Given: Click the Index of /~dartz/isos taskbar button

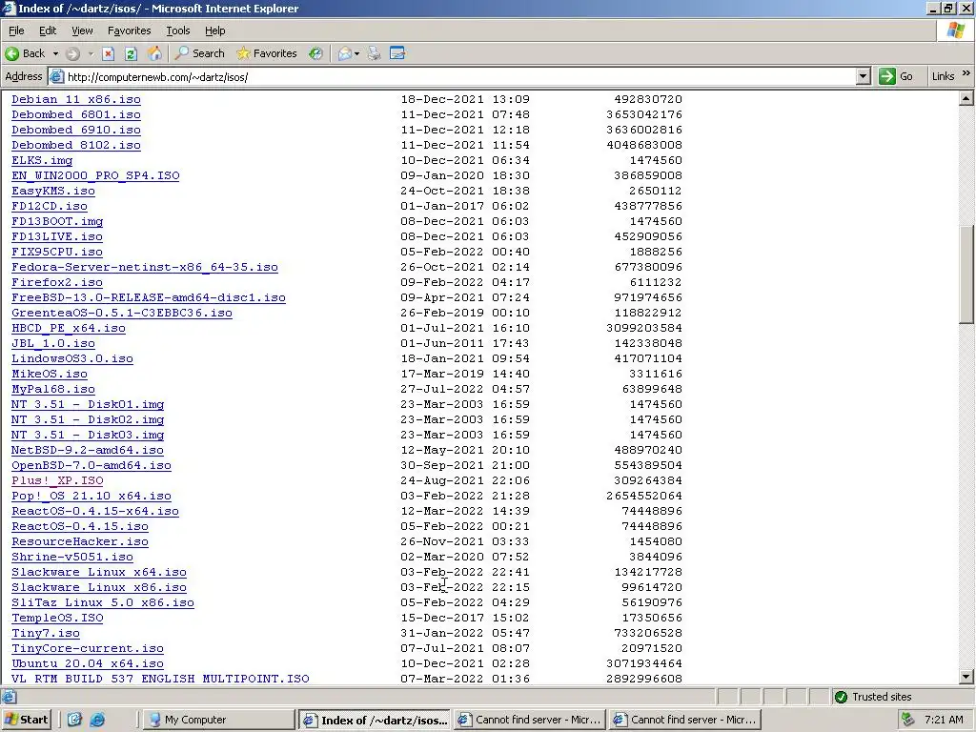Looking at the screenshot, I should tap(376, 720).
